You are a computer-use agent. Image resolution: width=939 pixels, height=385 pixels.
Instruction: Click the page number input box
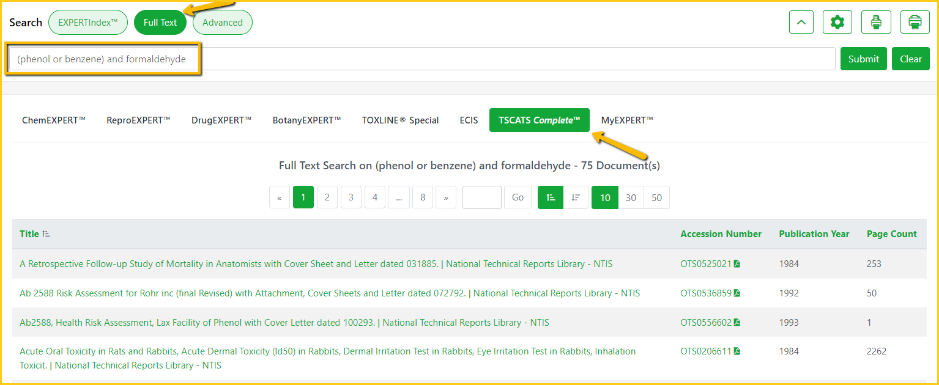point(481,197)
